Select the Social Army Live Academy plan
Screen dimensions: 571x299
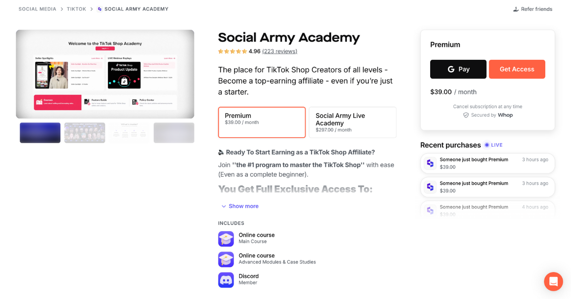353,122
